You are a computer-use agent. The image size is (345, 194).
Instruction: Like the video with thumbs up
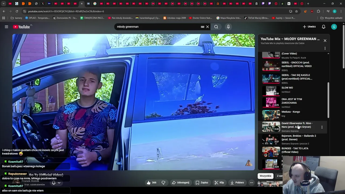point(151,182)
